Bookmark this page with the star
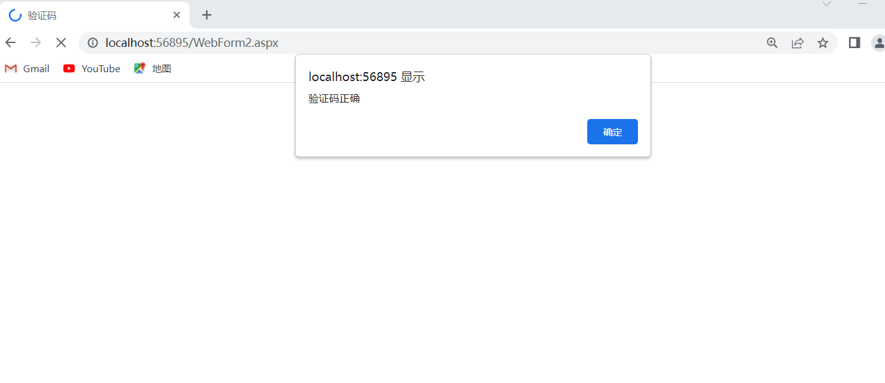Image resolution: width=885 pixels, height=383 pixels. [822, 42]
